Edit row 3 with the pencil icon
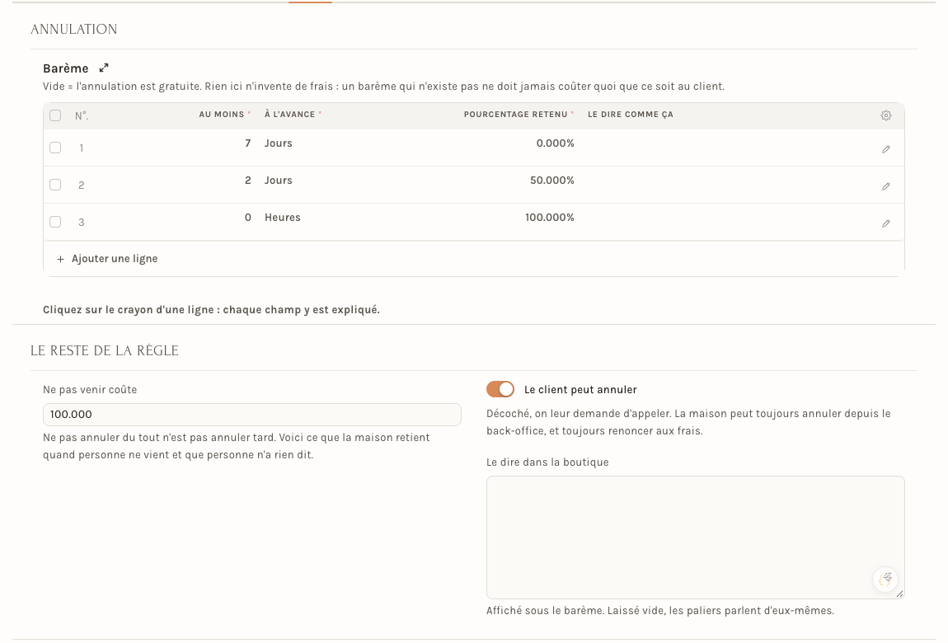Screen dimensions: 948x643 tap(885, 223)
